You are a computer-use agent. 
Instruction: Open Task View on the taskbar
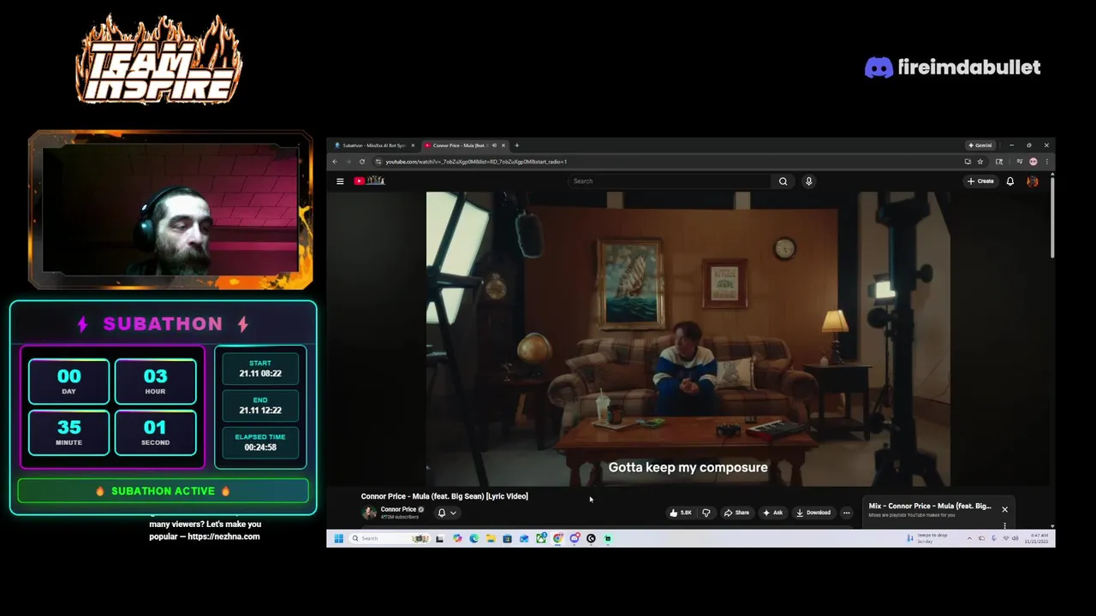(x=439, y=538)
